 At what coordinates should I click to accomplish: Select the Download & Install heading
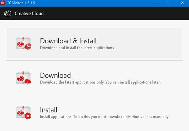(68, 41)
